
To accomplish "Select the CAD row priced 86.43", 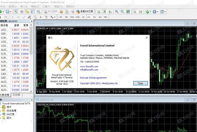I will (x=15, y=74).
